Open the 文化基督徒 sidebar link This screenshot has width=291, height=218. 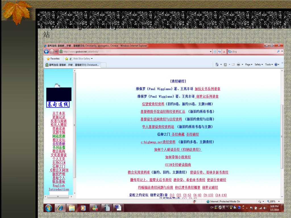pyautogui.click(x=59, y=155)
